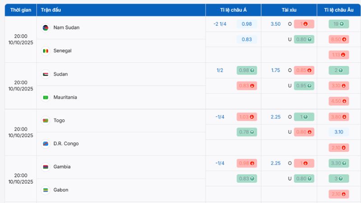Click the Gambia flag icon
361x203 pixels.
[45, 167]
